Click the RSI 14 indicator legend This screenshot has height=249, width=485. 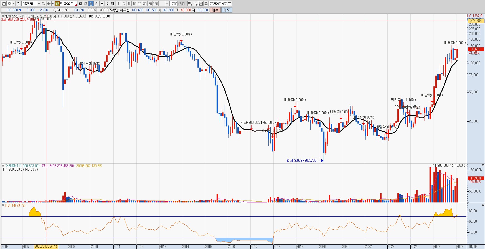click(15, 205)
